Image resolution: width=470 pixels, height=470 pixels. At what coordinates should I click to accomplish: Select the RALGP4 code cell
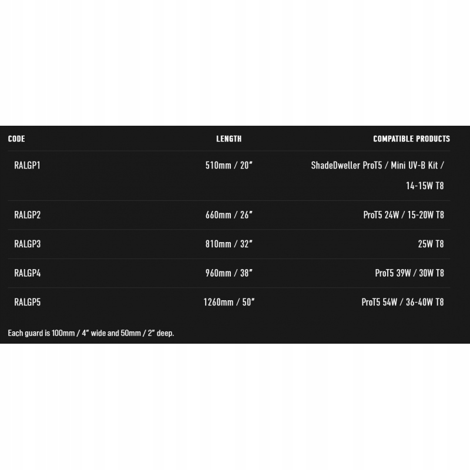click(x=27, y=273)
